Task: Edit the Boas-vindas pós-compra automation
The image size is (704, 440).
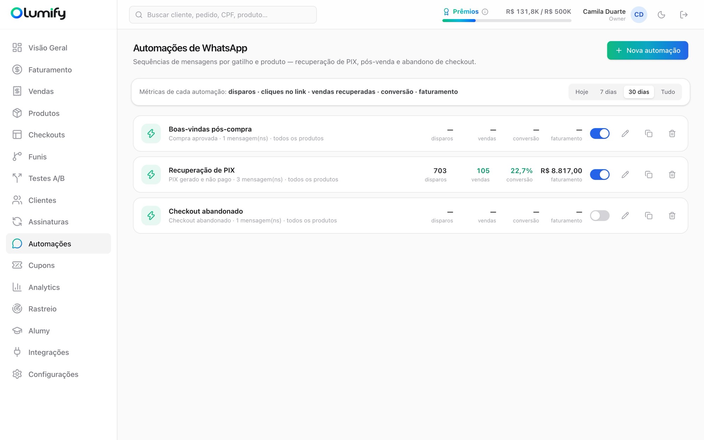Action: (625, 133)
